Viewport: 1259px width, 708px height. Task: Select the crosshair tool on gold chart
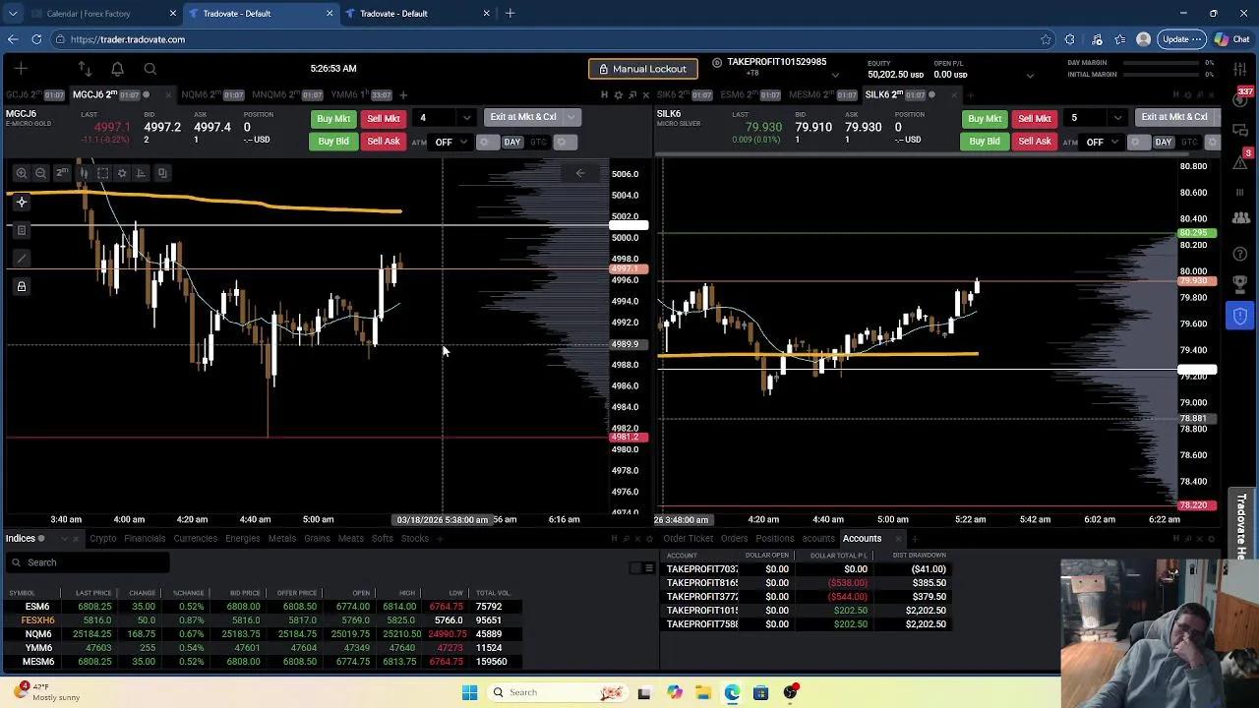22,203
